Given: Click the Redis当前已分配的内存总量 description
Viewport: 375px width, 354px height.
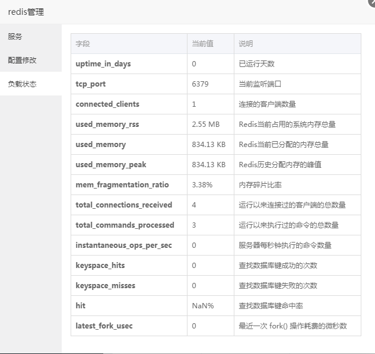Looking at the screenshot, I should coord(284,144).
